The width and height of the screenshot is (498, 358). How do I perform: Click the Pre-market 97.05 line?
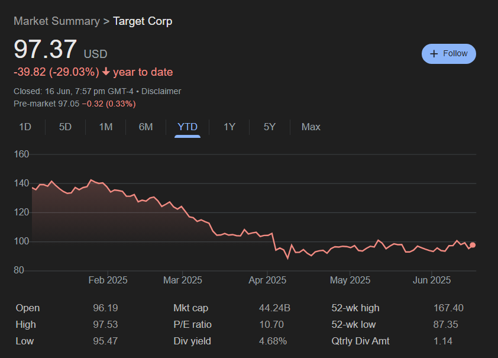[x=75, y=104]
